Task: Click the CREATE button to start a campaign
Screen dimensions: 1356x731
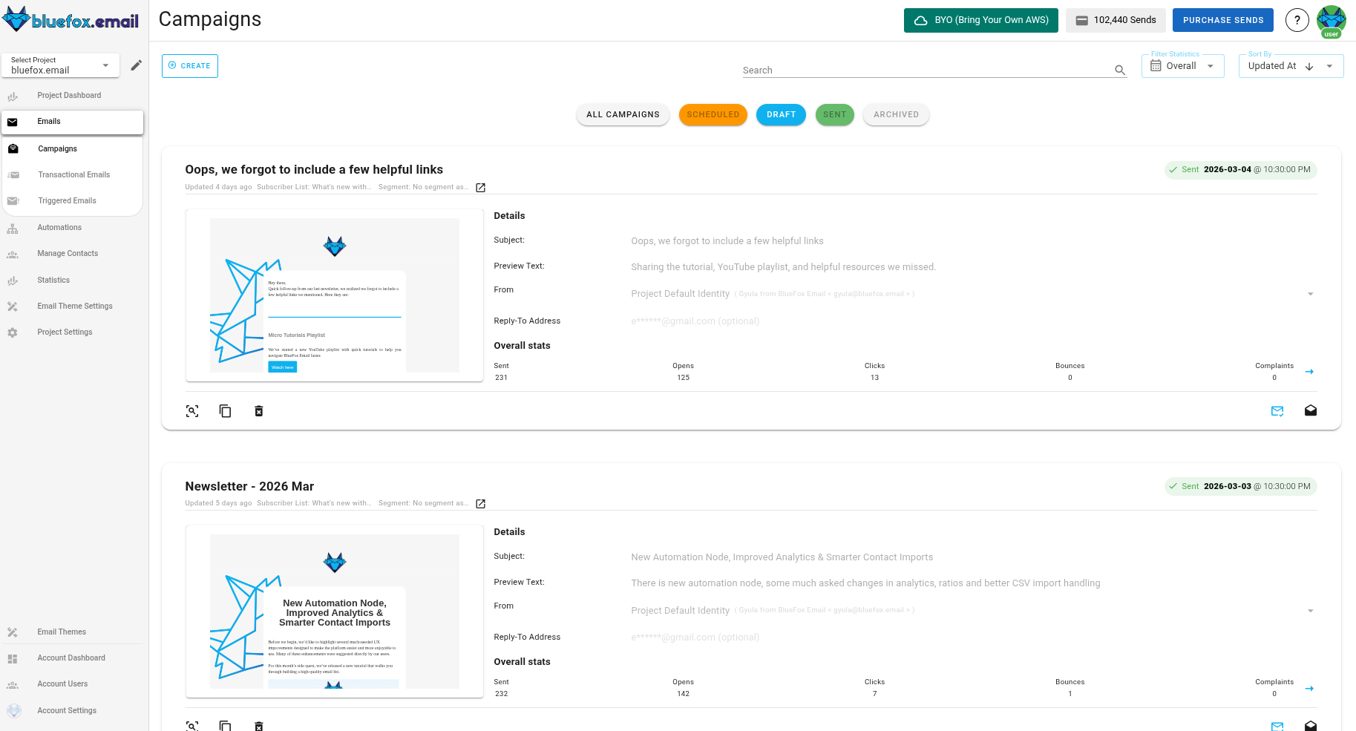Action: click(x=189, y=65)
